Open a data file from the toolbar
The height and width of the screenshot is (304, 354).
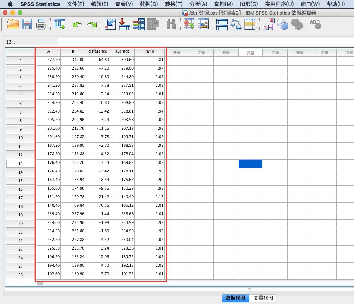click(x=12, y=24)
